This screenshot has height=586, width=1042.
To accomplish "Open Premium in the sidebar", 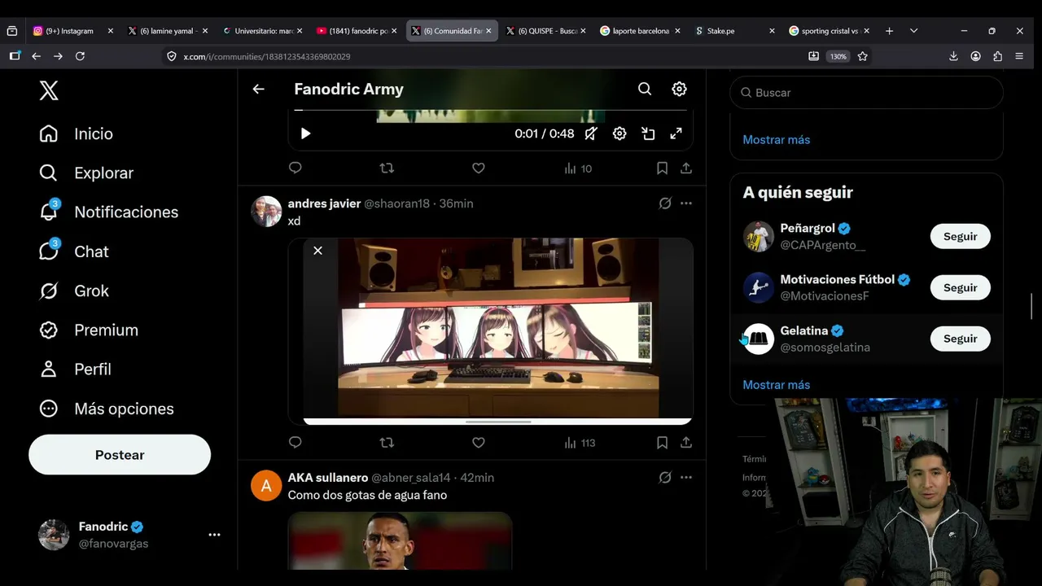I will (89, 330).
